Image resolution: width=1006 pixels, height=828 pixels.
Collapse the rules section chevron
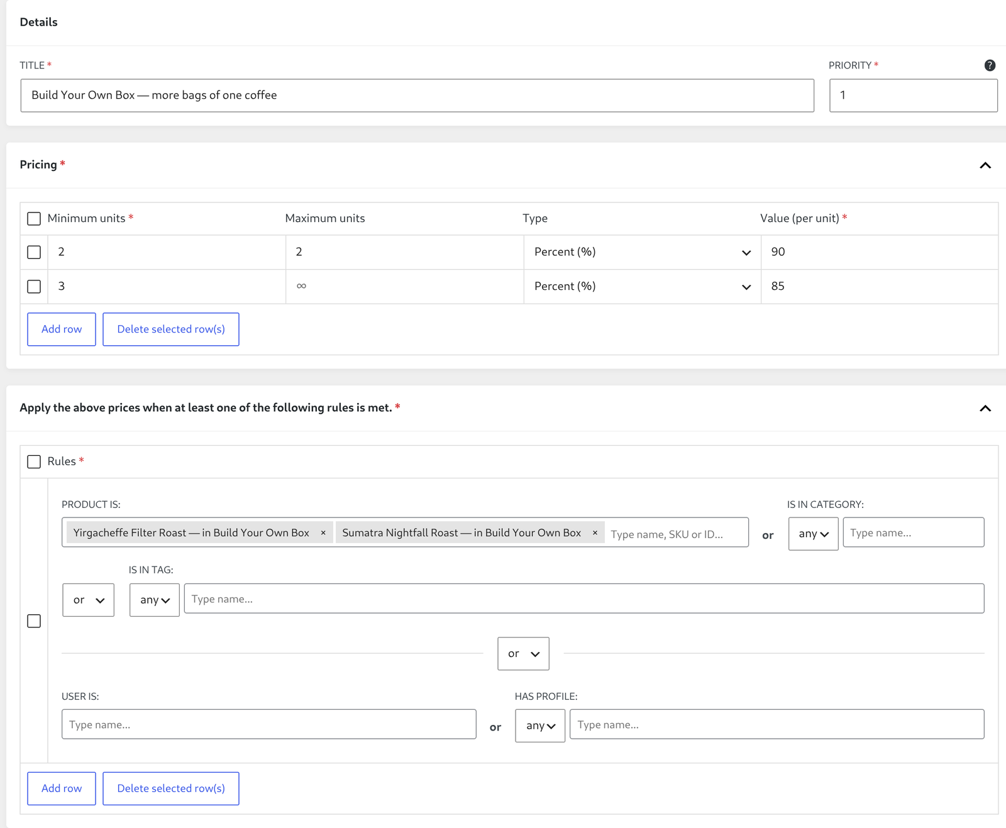985,409
